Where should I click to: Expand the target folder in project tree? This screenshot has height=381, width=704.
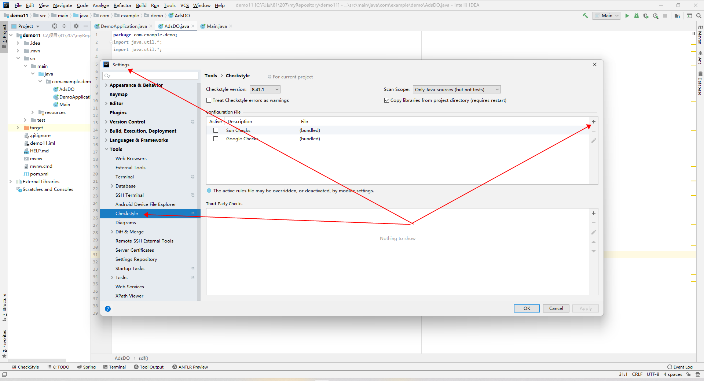18,128
